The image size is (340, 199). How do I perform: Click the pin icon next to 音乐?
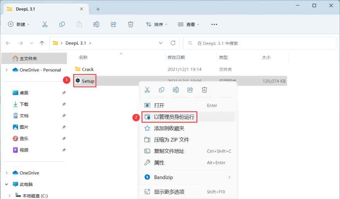(x=64, y=139)
